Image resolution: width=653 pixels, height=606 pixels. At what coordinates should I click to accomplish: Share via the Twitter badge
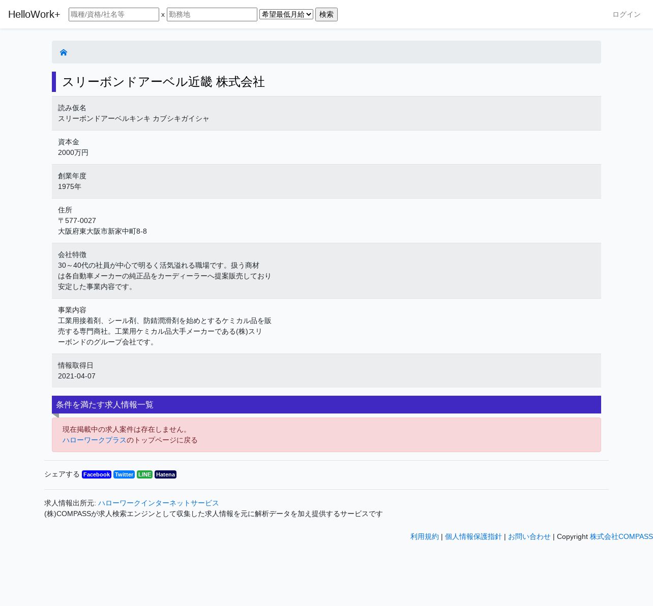click(x=124, y=474)
